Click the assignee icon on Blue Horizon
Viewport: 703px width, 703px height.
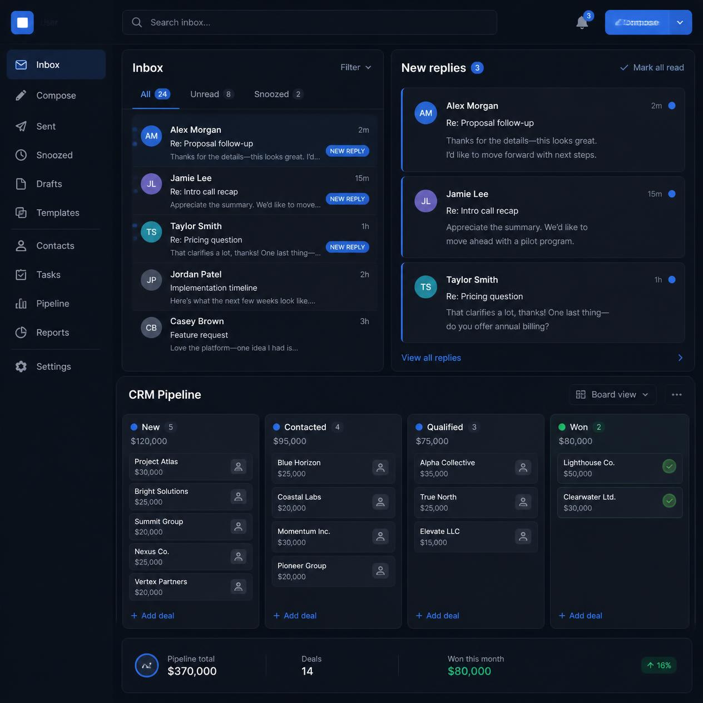coord(380,468)
